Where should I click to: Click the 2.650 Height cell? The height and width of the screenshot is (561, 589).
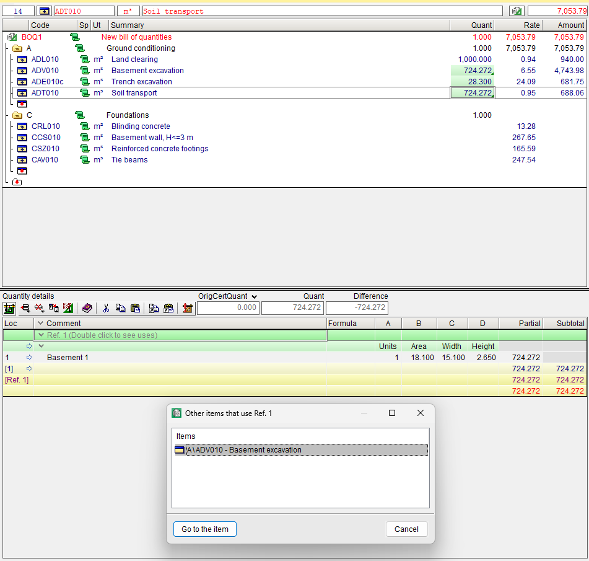point(484,358)
